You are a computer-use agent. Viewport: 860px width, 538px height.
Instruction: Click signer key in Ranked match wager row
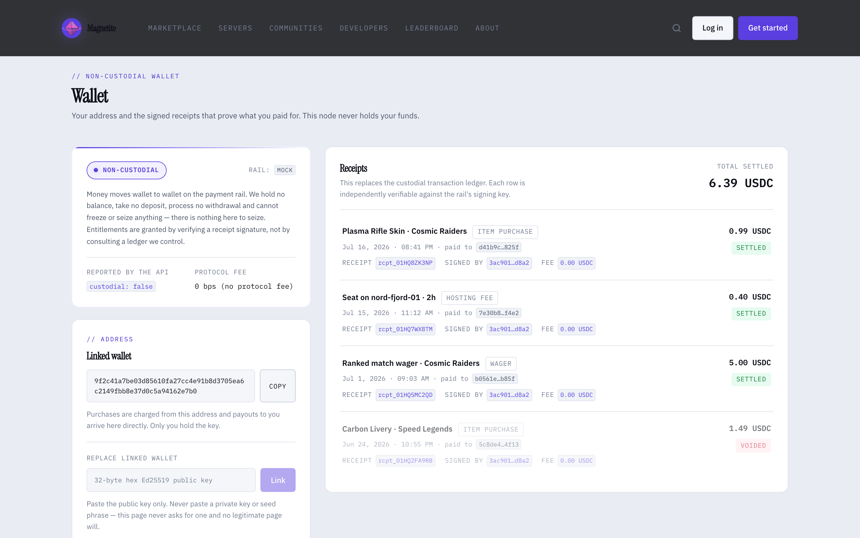coord(509,395)
